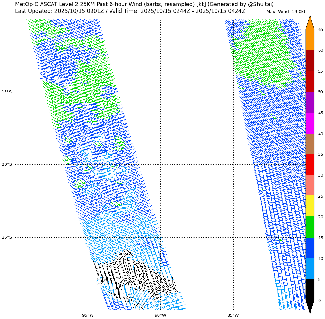Viewport: 325px width, 319px height.
Task: Click the Last Updated / Valid Time line
Action: tap(130, 11)
